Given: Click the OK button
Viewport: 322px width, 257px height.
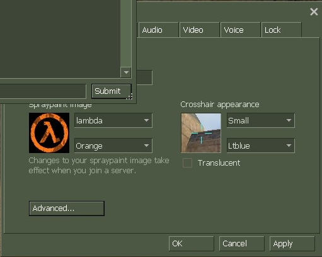Looking at the screenshot, I should pos(192,244).
